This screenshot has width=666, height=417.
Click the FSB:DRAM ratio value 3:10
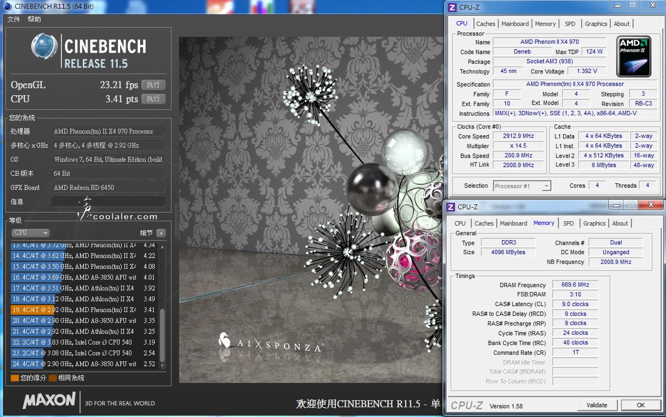(575, 294)
